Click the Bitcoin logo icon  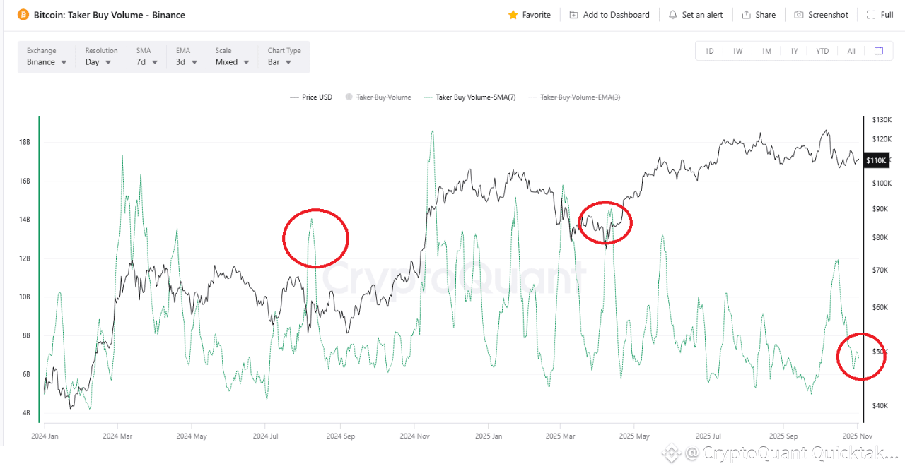click(x=23, y=15)
